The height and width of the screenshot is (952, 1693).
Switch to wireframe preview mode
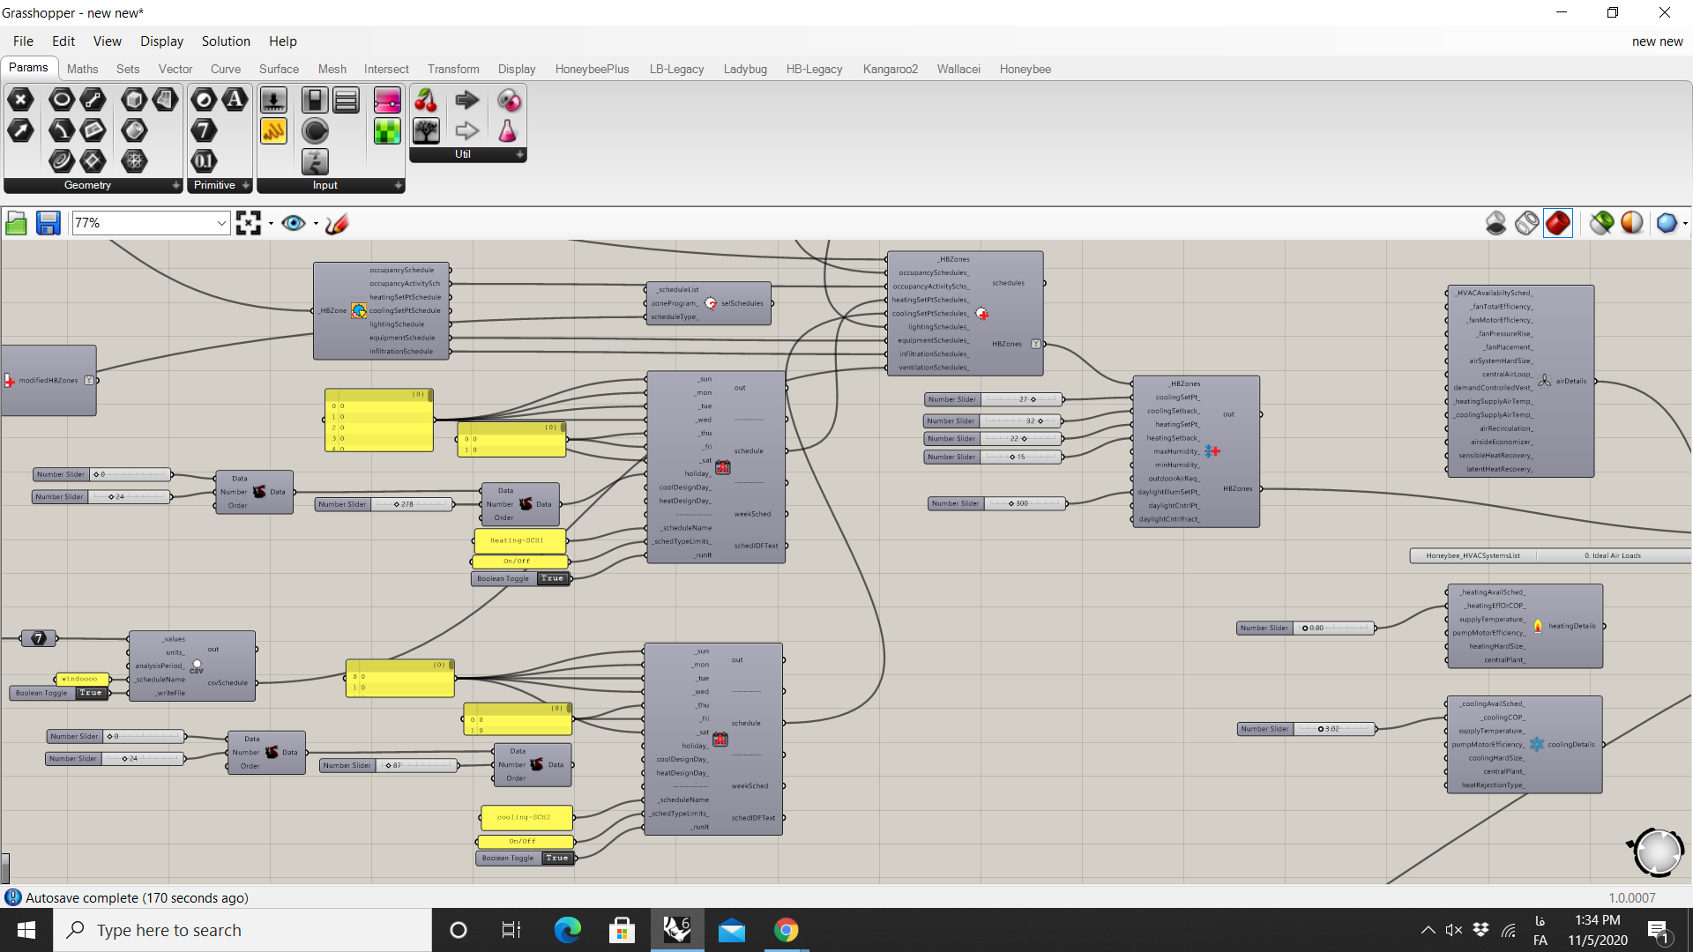[1527, 223]
